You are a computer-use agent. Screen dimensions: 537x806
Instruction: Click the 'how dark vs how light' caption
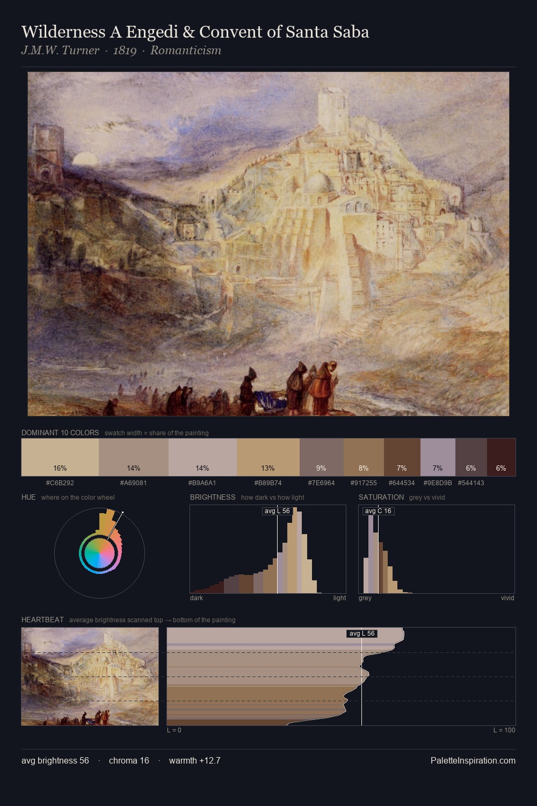[273, 498]
